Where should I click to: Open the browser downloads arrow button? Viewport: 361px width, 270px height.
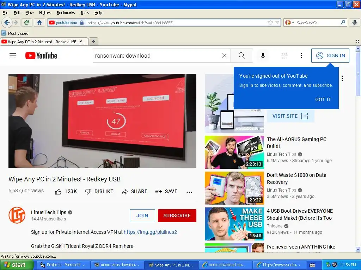[355, 22]
